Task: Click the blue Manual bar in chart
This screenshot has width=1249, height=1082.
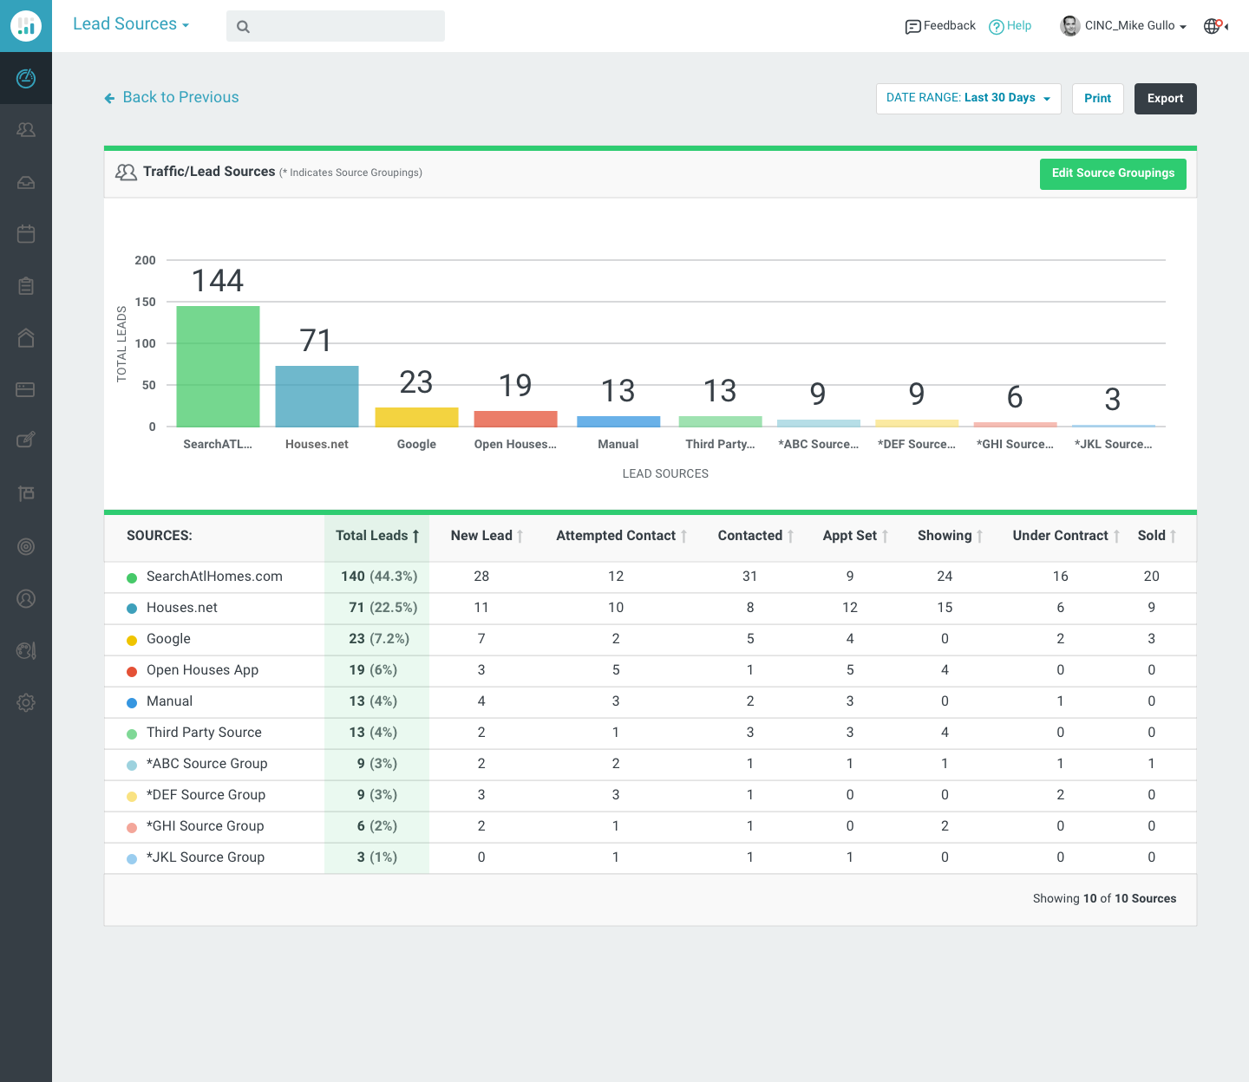Action: tap(618, 421)
